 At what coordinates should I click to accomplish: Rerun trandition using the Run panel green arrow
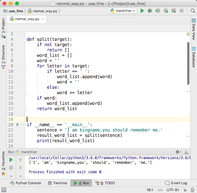point(11,160)
